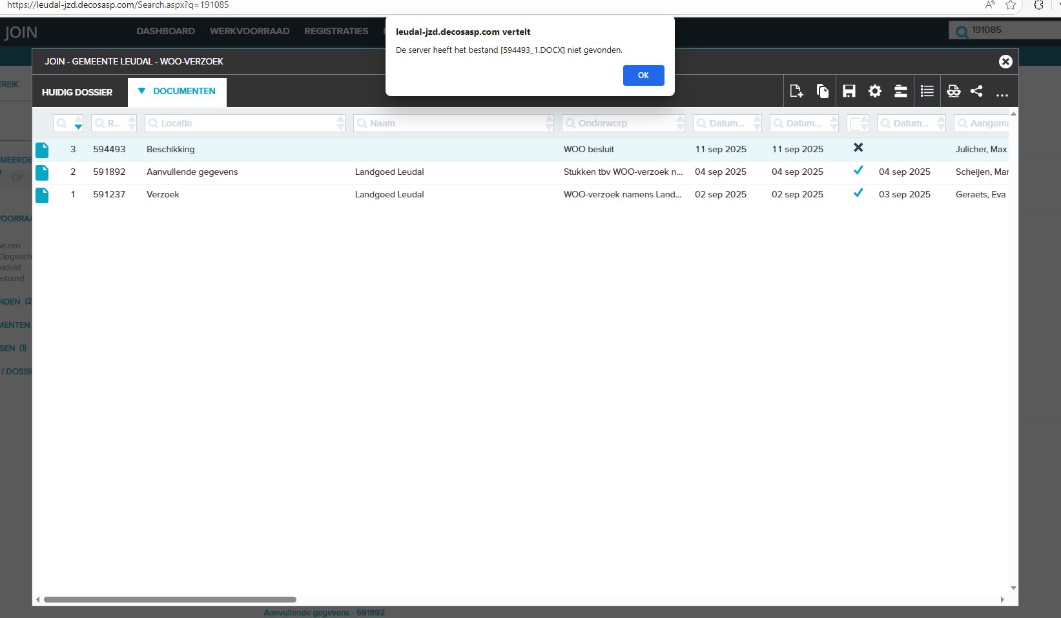Image resolution: width=1061 pixels, height=618 pixels.
Task: Click the list view icon
Action: (927, 92)
